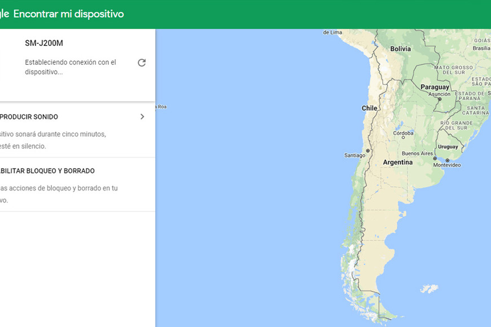Select the REPRODUCIR SONIDO option
This screenshot has height=327, width=491.
pos(29,117)
